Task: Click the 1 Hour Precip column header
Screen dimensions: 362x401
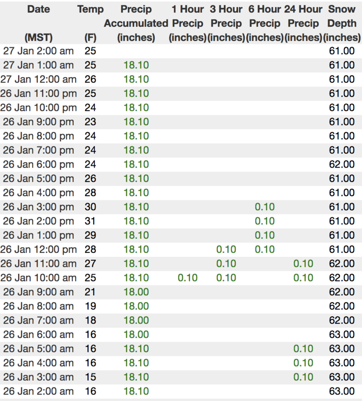Action: (187, 23)
